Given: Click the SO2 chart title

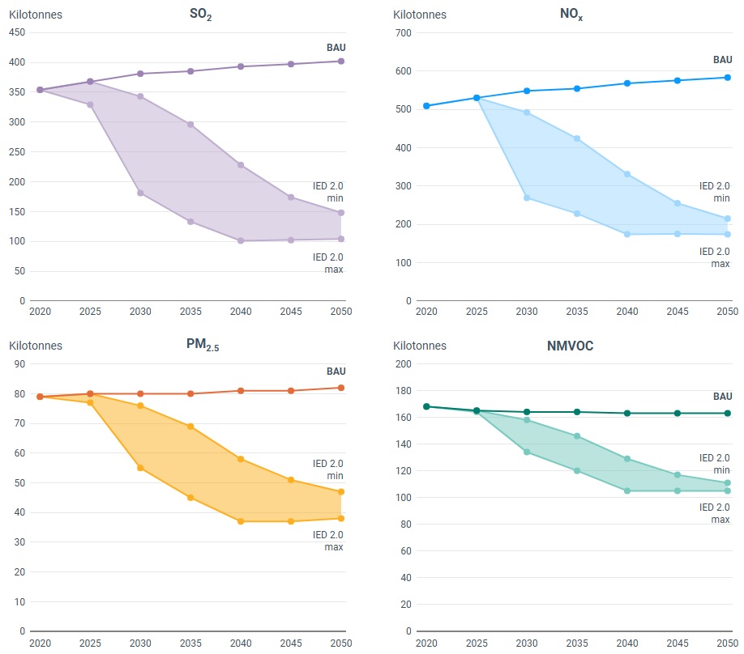Looking at the screenshot, I should (x=200, y=15).
